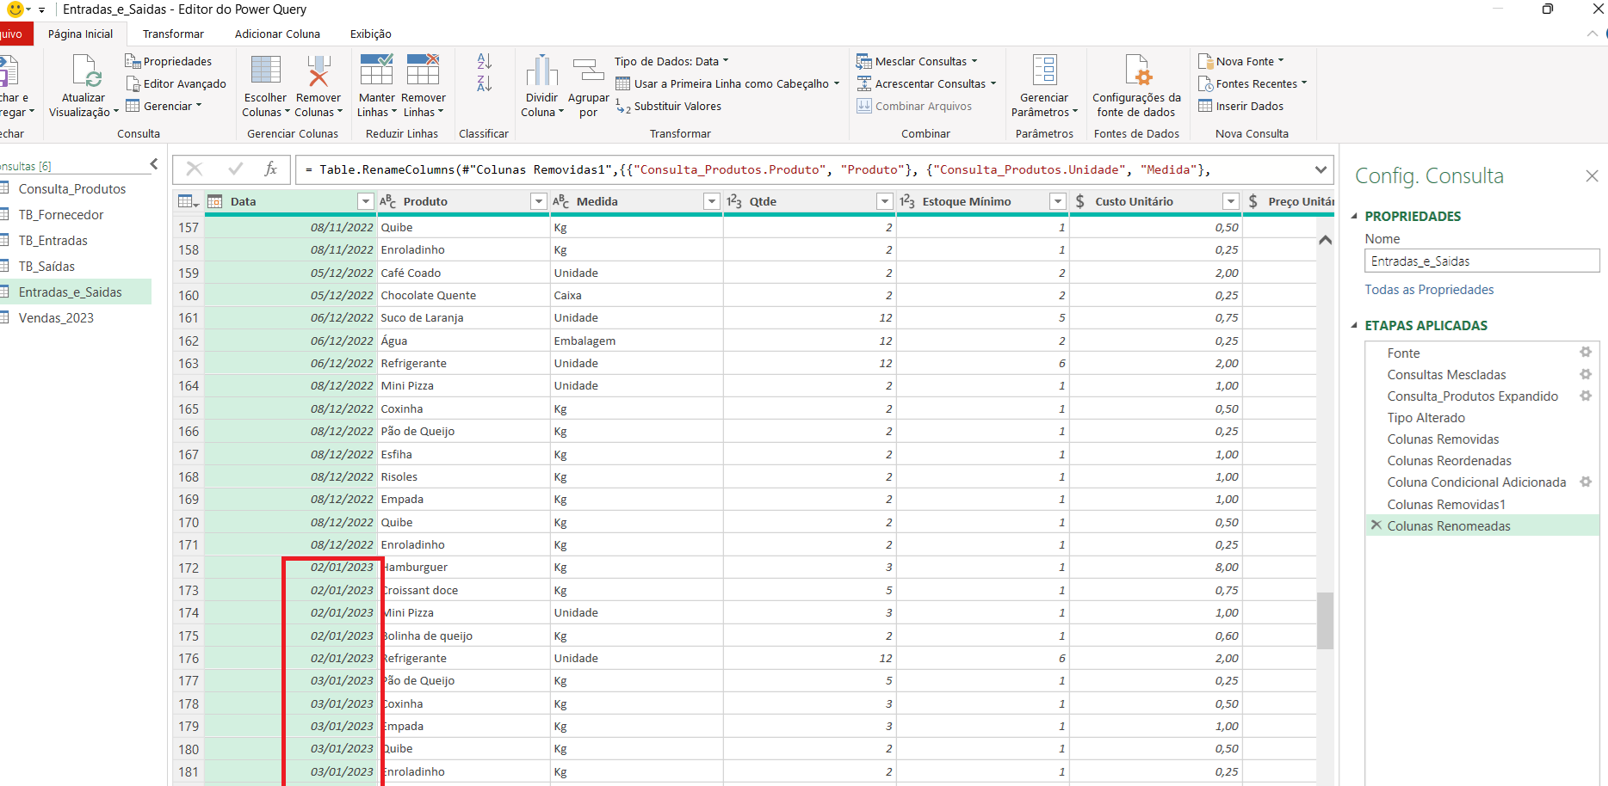The height and width of the screenshot is (786, 1608).
Task: Select the TB_Fornecedor query
Action: click(x=61, y=214)
